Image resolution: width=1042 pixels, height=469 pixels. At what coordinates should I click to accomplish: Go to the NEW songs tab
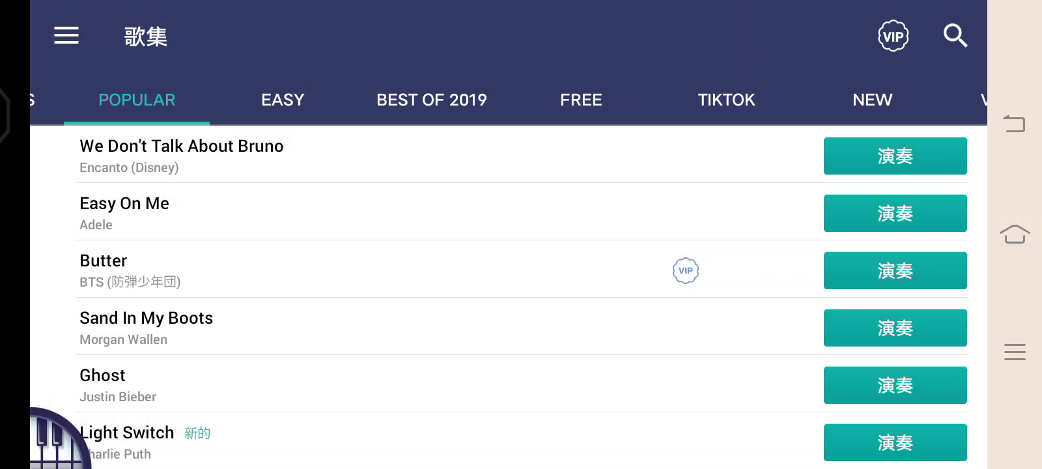[872, 100]
